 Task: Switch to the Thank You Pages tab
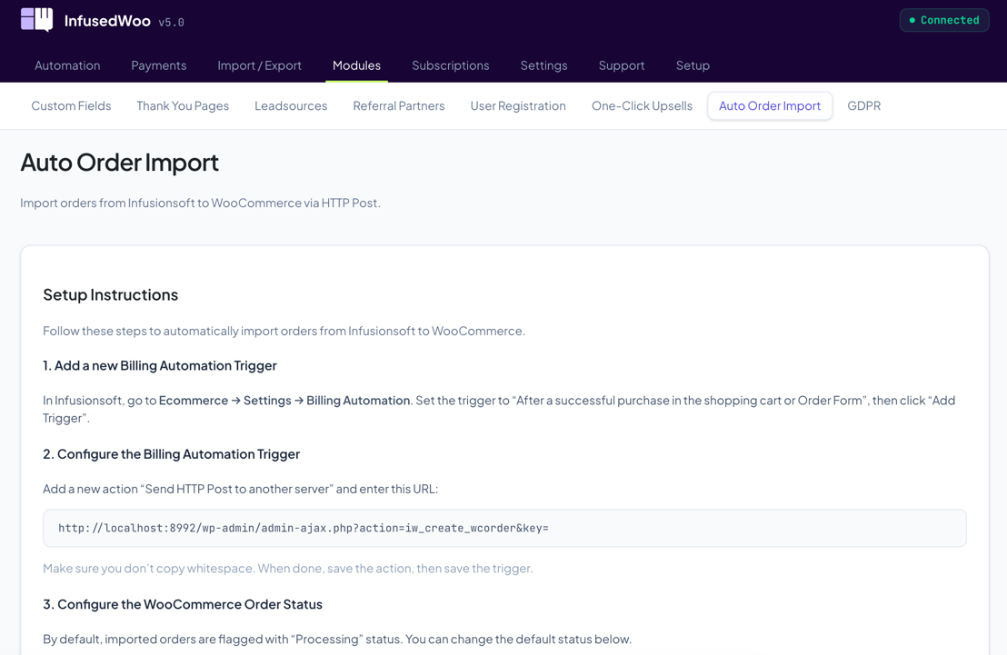[182, 105]
